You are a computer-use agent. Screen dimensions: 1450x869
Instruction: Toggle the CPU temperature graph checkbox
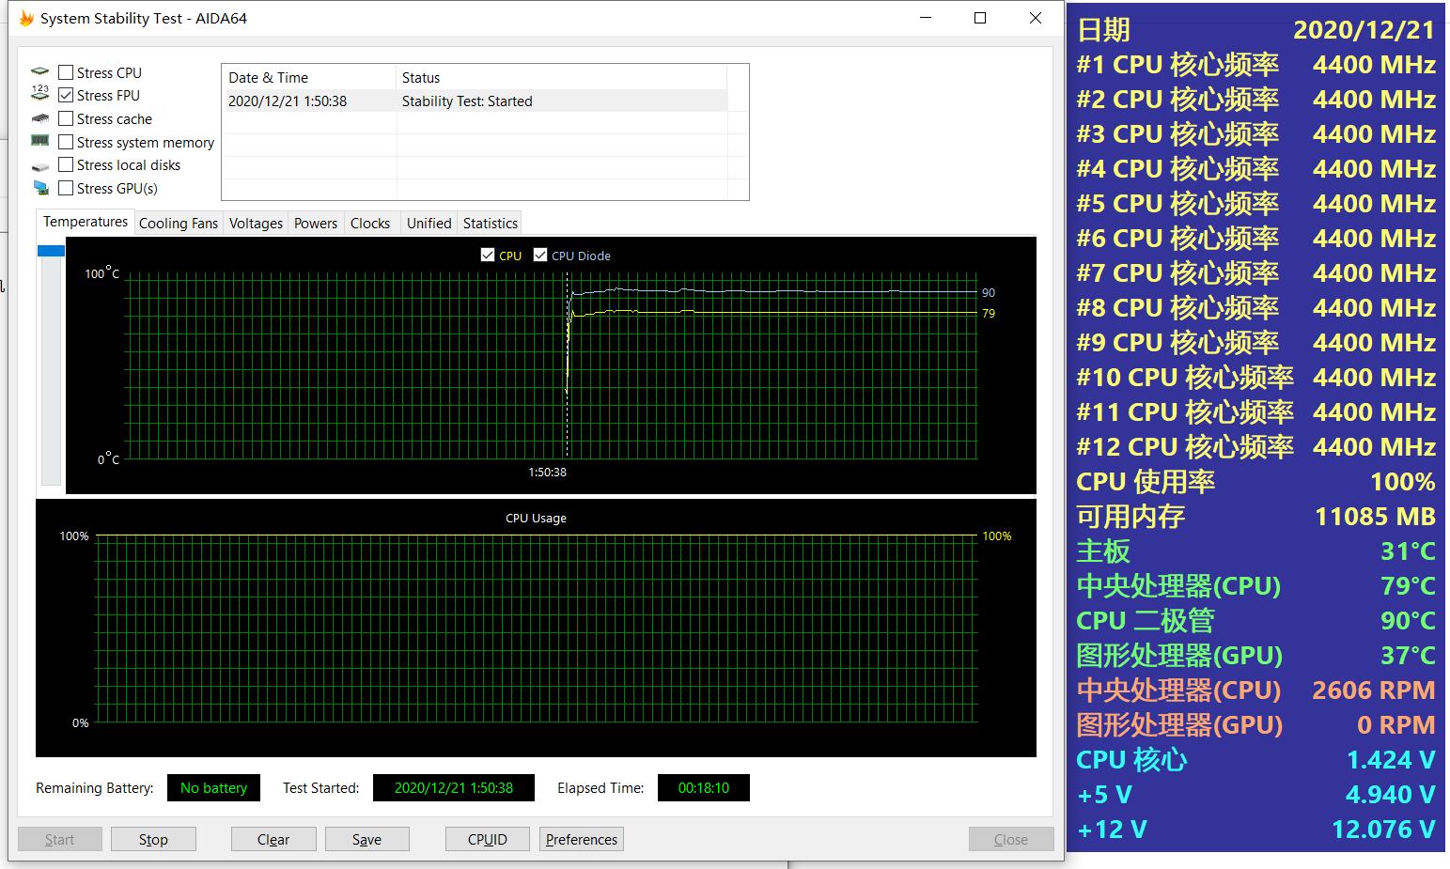click(x=488, y=255)
